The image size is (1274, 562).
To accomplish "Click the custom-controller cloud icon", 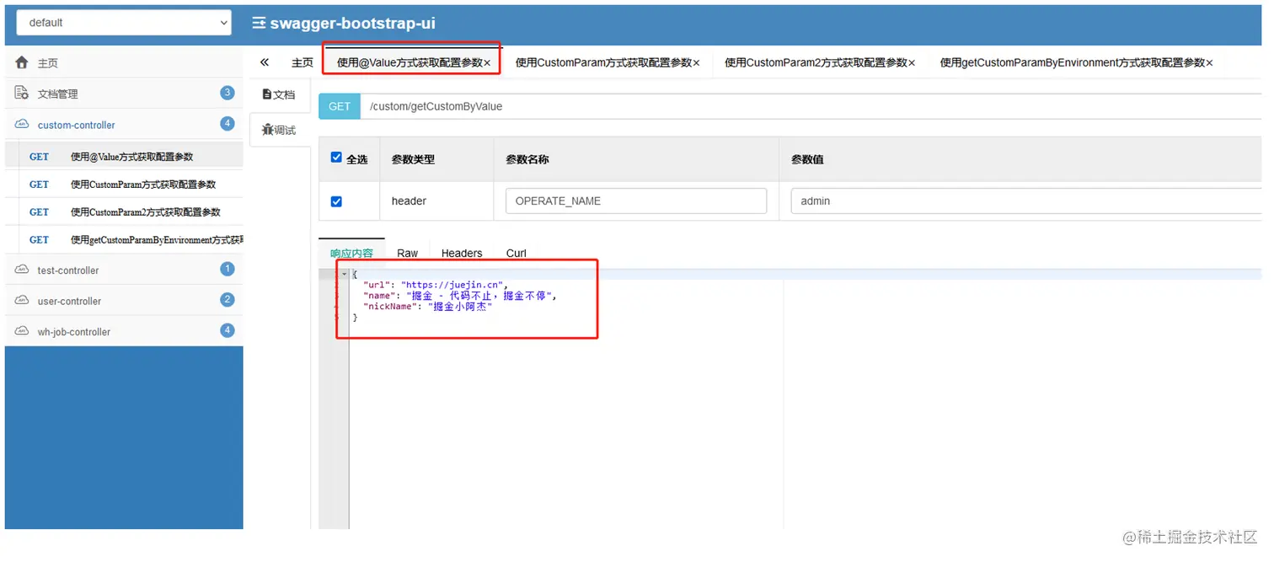I will tap(22, 124).
